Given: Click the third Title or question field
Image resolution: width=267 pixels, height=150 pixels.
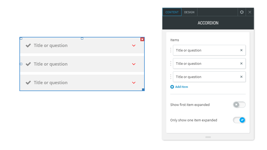Looking at the screenshot, I should click(209, 77).
